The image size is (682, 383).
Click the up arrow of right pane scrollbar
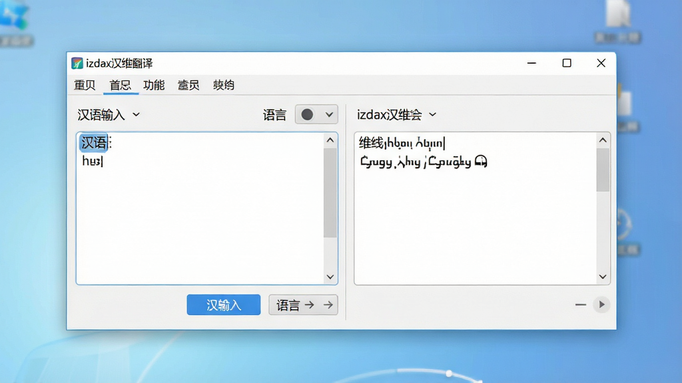pos(603,140)
